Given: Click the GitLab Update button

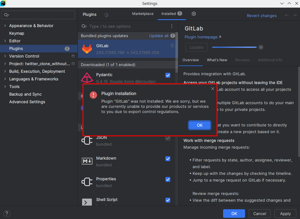Looking at the screenshot, I should pos(197,47).
